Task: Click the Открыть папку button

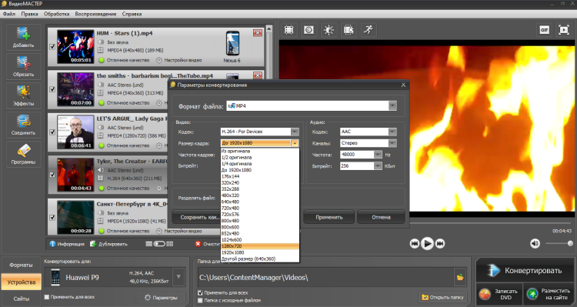Action: pyautogui.click(x=442, y=297)
